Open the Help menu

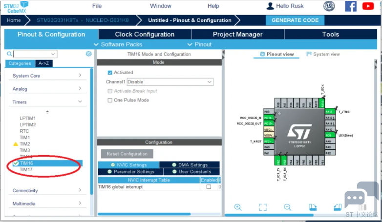click(213, 6)
